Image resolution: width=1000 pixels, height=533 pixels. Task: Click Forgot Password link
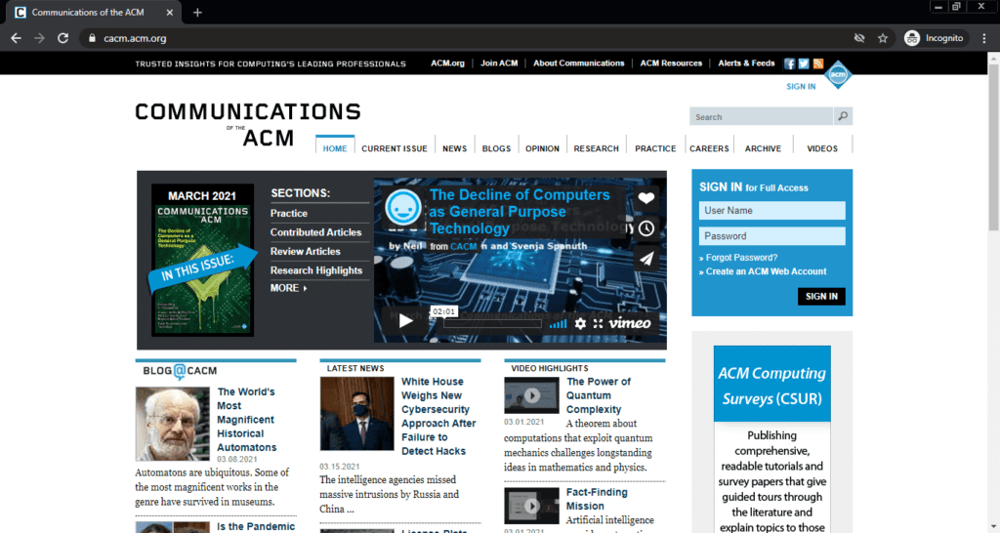[x=741, y=258]
